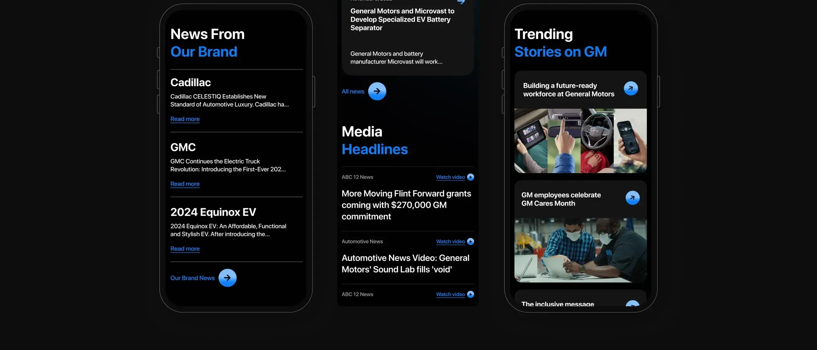
Task: Click the News From Our Brand heading
Action: [x=207, y=43]
